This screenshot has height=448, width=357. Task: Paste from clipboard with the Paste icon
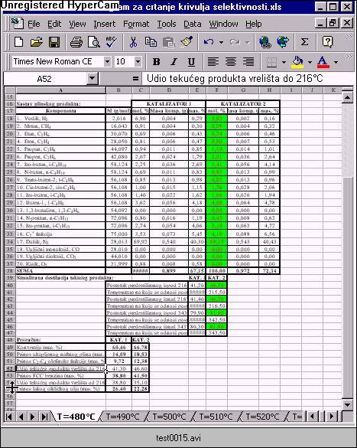click(x=168, y=42)
